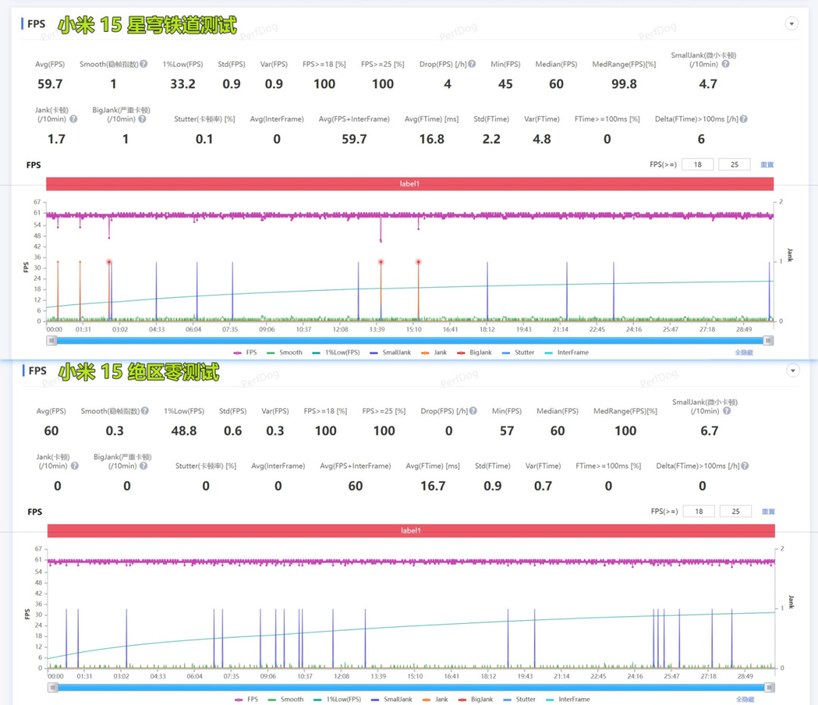Toggle the 1%Low(FPS) legend series in 绝区零 chart
Viewport: 818px width, 705px height.
[x=337, y=699]
